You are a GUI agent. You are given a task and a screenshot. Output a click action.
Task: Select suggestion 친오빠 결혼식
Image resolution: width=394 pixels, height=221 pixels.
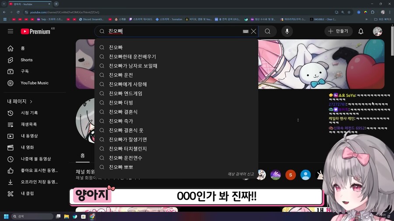[176, 112]
